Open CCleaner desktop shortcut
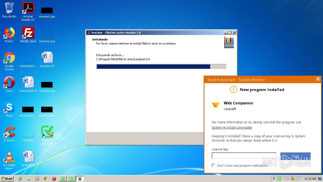323x182 pixels. (9, 134)
